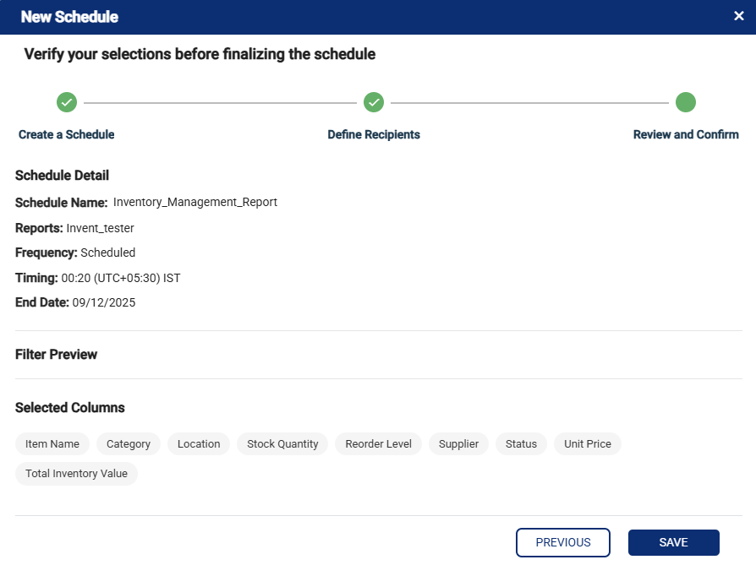Click the Supplier column chip
Viewport: 756px width, 576px height.
[x=458, y=444]
